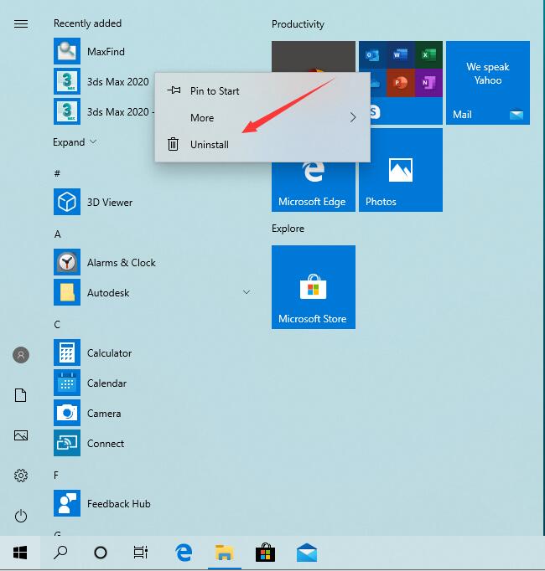Screen dimensions: 545x571
Task: Open Word from the Office tile
Action: pos(400,55)
